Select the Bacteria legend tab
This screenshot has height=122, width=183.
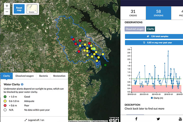point(43,76)
